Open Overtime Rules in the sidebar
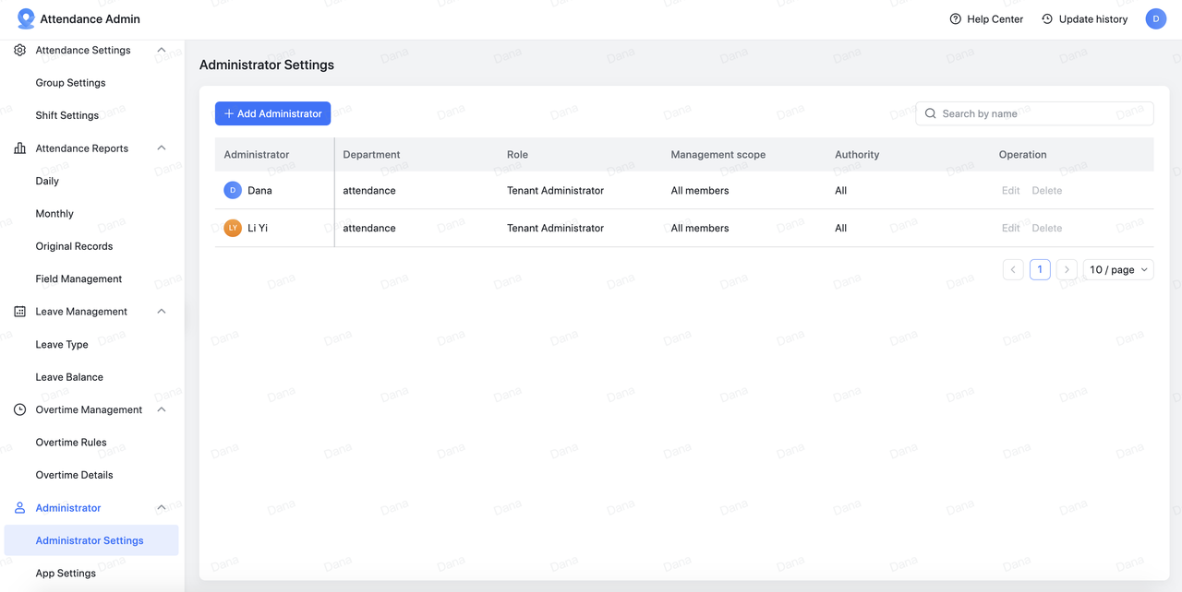This screenshot has height=592, width=1182. pos(71,443)
